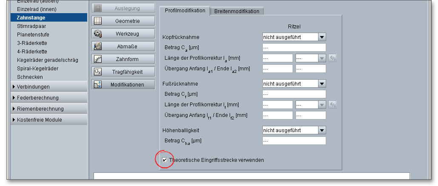438x186 pixels.
Task: Click the Werkzeug gear icon
Action: [x=98, y=33]
